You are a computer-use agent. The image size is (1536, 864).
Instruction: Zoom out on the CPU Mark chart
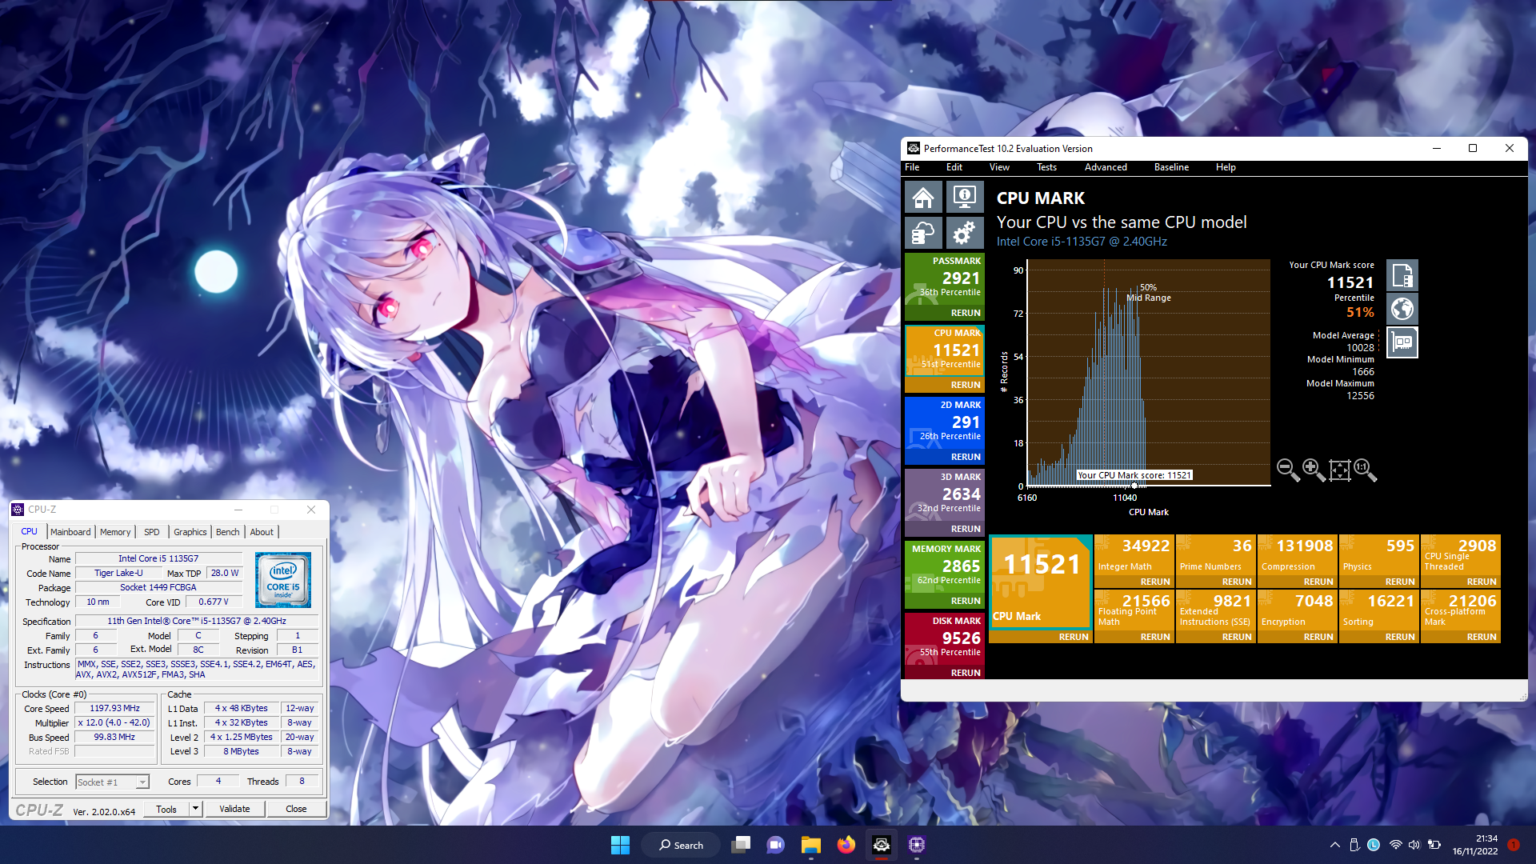point(1288,470)
